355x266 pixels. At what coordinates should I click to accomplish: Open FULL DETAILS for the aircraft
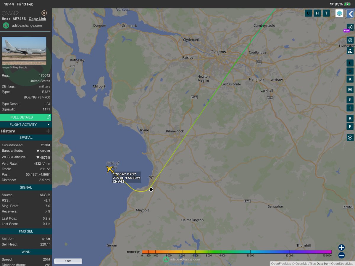[x=25, y=117]
